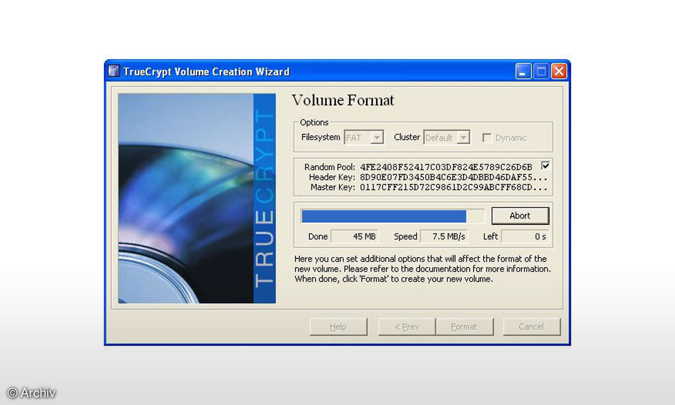Click the Speed field showing 7.5 MB/s
675x405 pixels.
coord(444,237)
